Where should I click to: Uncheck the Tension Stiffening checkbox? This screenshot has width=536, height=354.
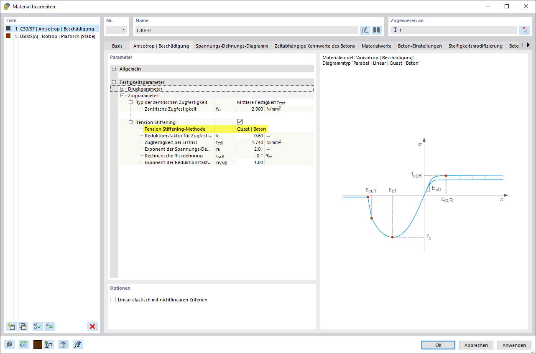240,122
